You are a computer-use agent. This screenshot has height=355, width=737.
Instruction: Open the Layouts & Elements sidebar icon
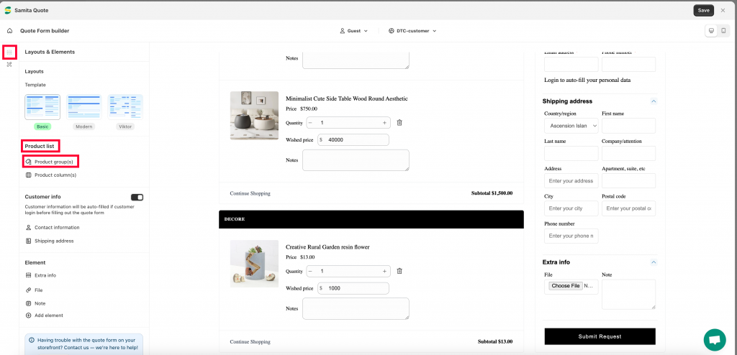click(x=9, y=52)
